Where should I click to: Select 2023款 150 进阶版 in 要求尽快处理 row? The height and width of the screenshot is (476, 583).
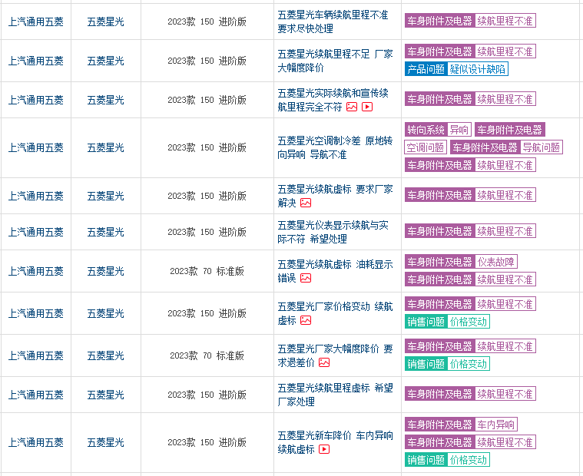207,21
